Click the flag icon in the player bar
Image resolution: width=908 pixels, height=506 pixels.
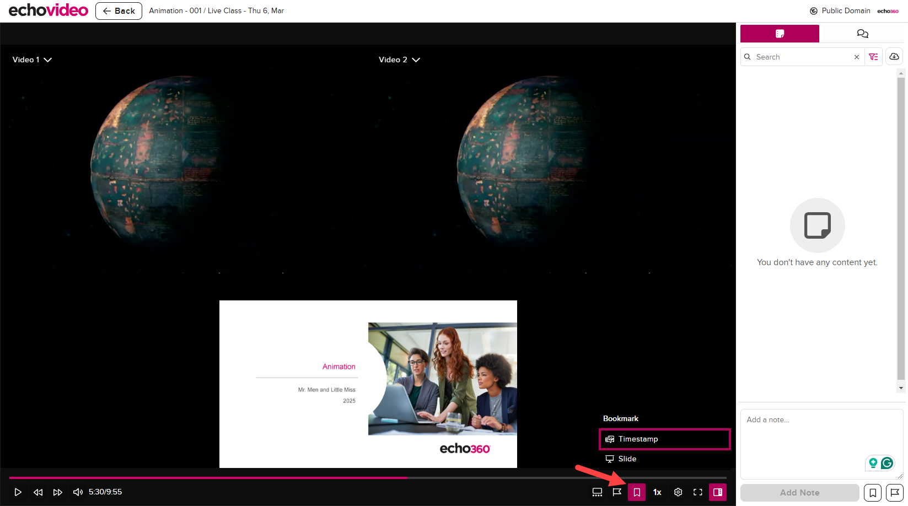[617, 492]
